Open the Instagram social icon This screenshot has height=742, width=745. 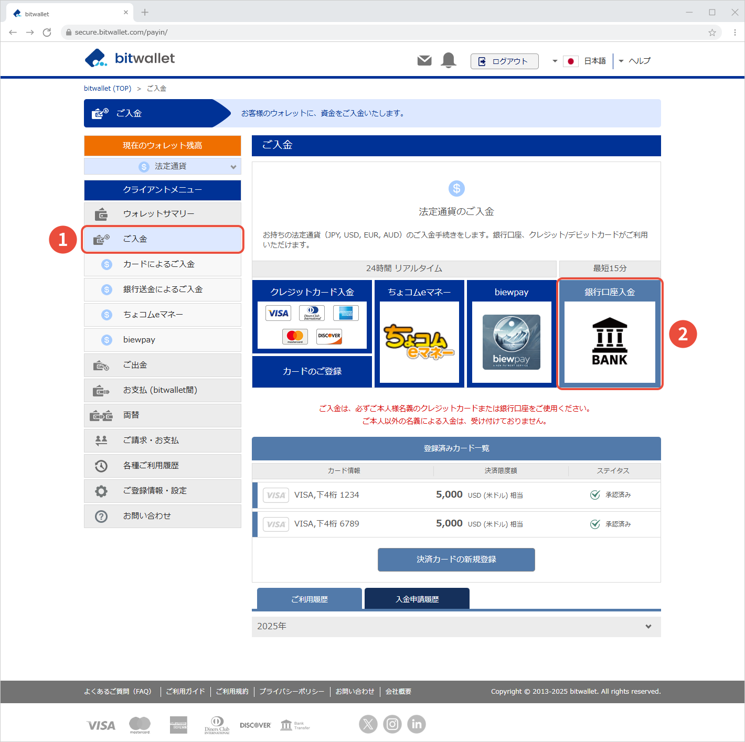[x=392, y=724]
